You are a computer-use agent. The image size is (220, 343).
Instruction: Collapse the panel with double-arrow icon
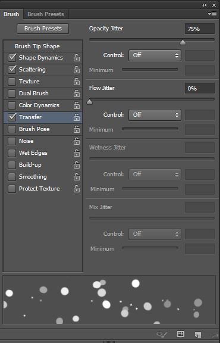point(205,5)
